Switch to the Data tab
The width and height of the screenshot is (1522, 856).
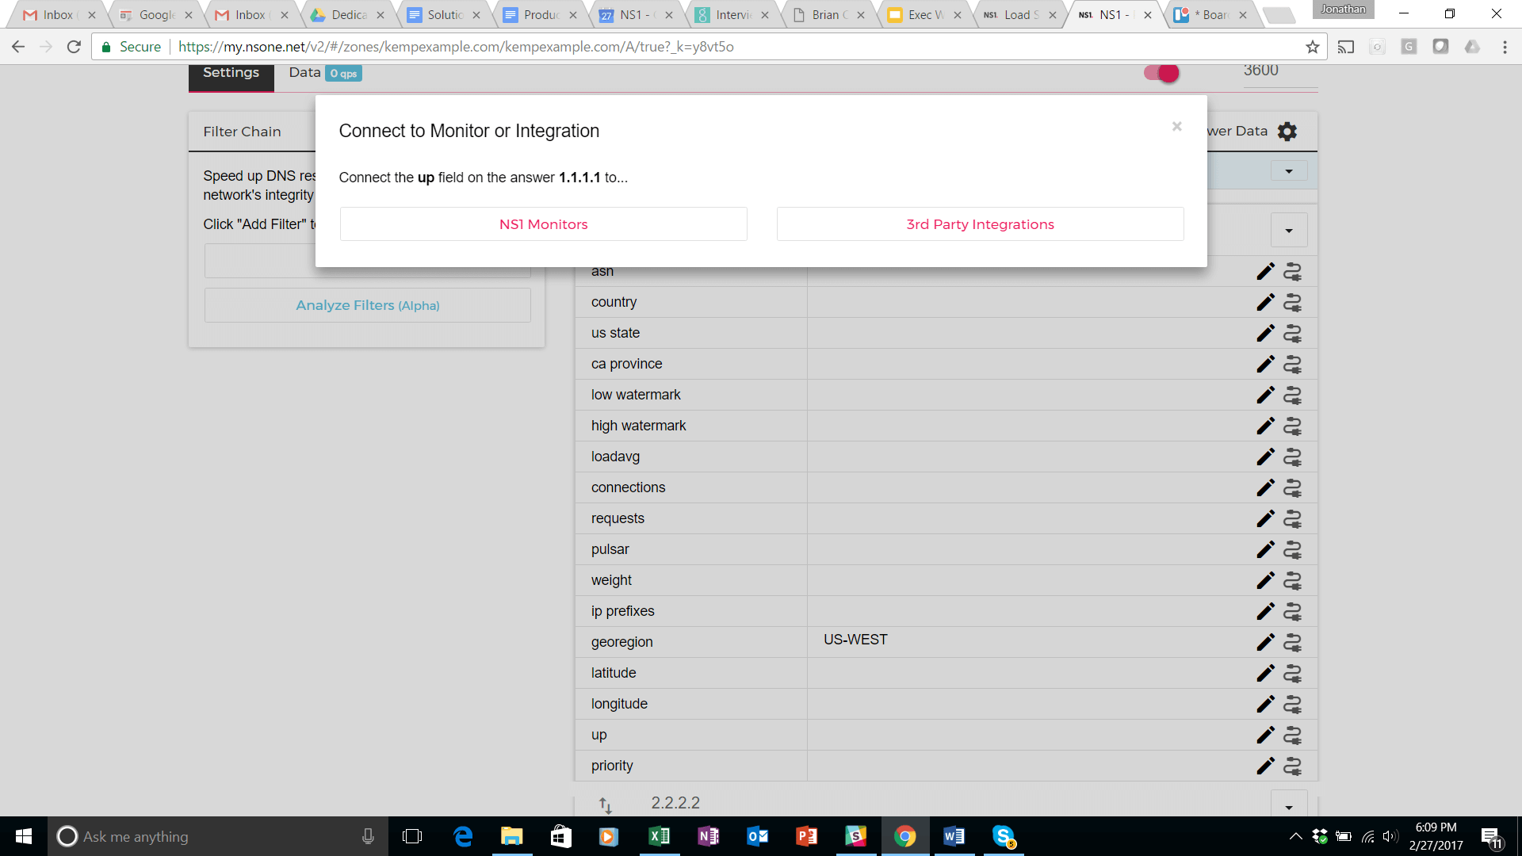coord(304,73)
